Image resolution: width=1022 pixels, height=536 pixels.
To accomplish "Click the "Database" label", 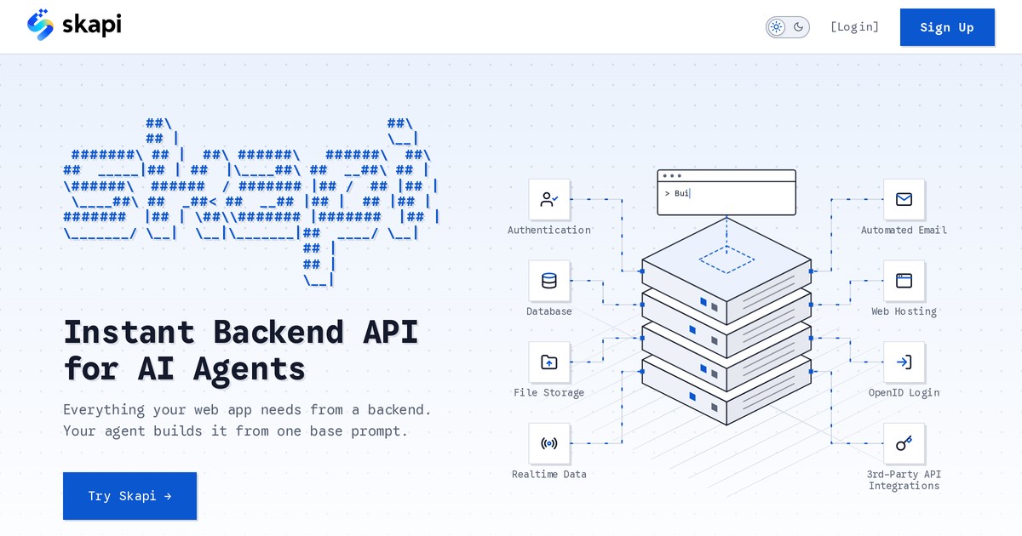I will point(549,311).
